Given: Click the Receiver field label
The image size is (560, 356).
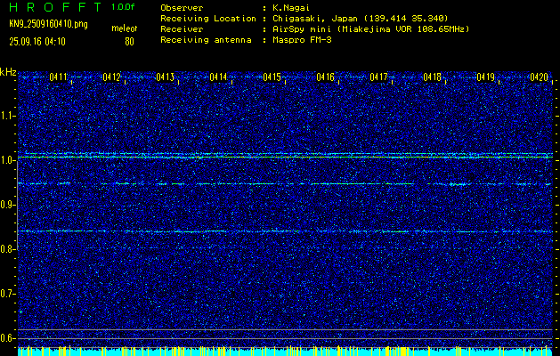Looking at the screenshot, I should pos(182,28).
